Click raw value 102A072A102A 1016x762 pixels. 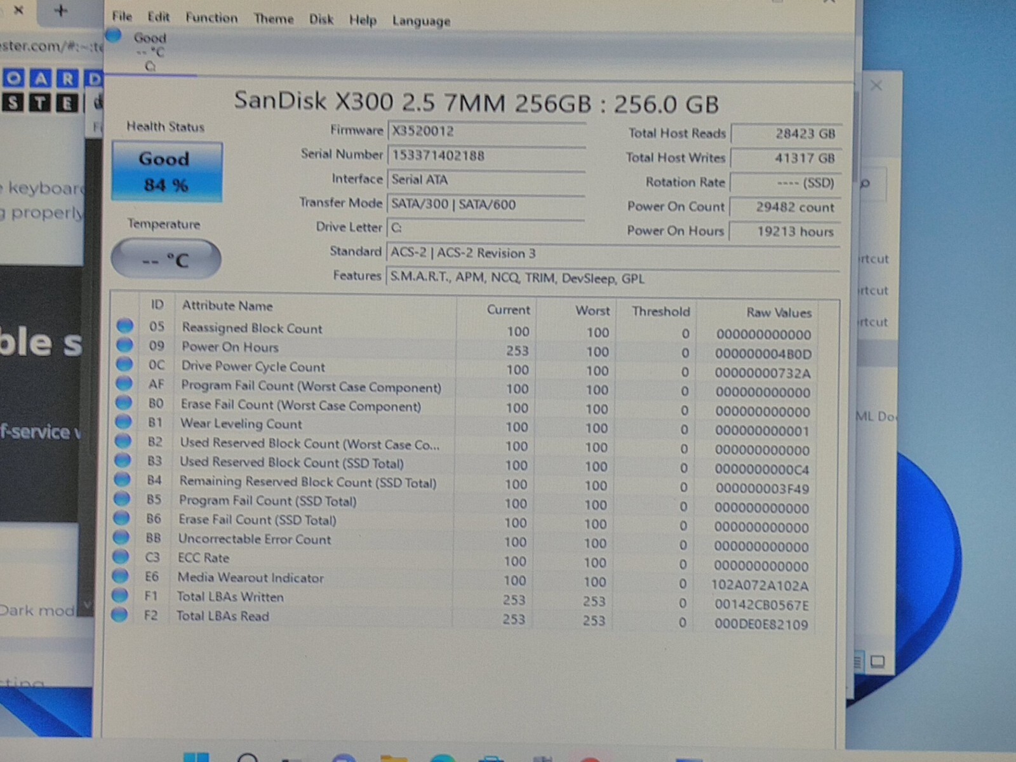pyautogui.click(x=760, y=585)
